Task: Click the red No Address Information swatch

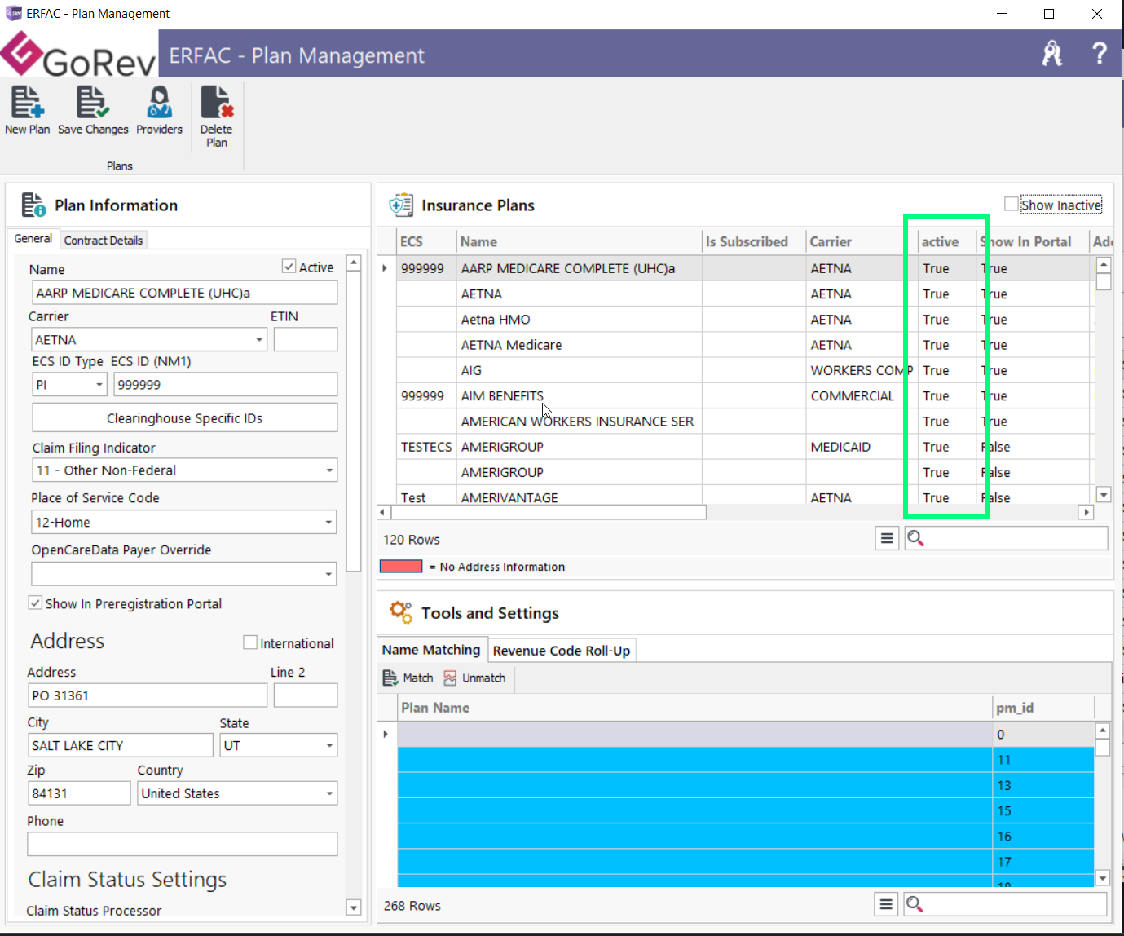Action: [x=401, y=566]
